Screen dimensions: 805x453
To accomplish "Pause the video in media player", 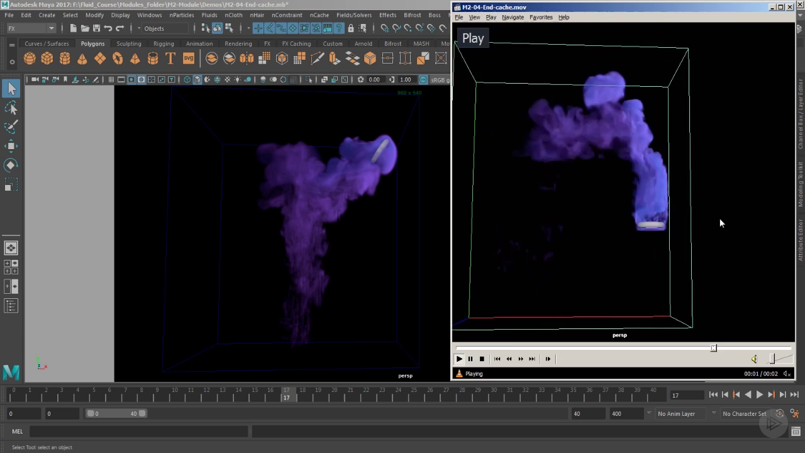I will (470, 359).
